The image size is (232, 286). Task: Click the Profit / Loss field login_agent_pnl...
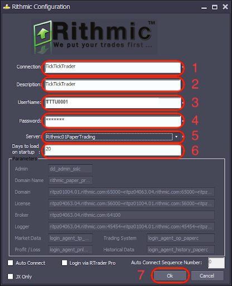[x=70, y=250]
